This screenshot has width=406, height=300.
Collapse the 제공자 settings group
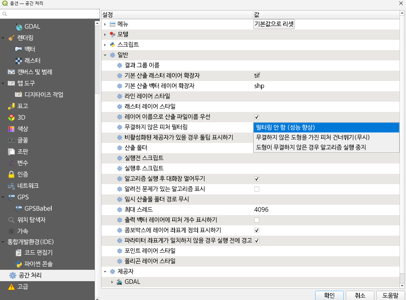(x=105, y=272)
